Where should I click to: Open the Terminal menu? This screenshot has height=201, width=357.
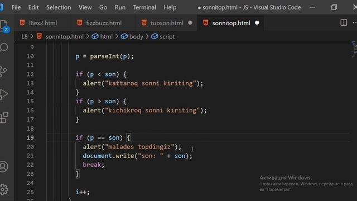coord(144,7)
